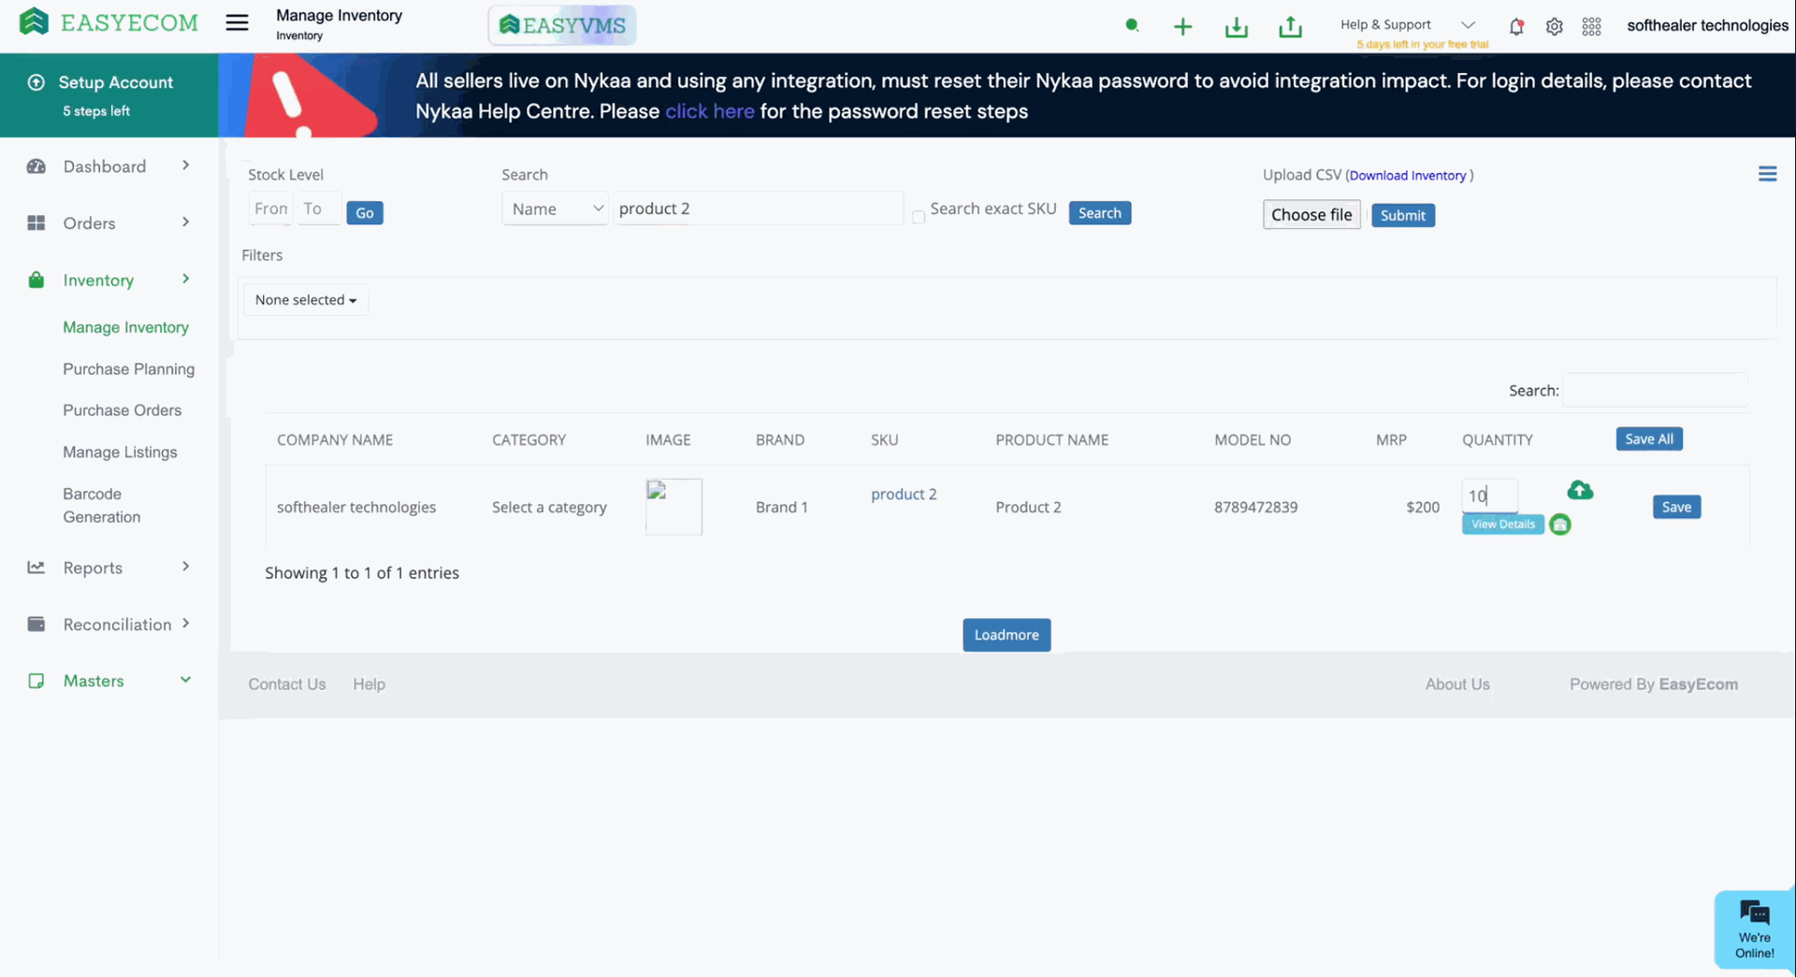Open the Download Inventory link
The image size is (1796, 977).
[x=1408, y=176]
